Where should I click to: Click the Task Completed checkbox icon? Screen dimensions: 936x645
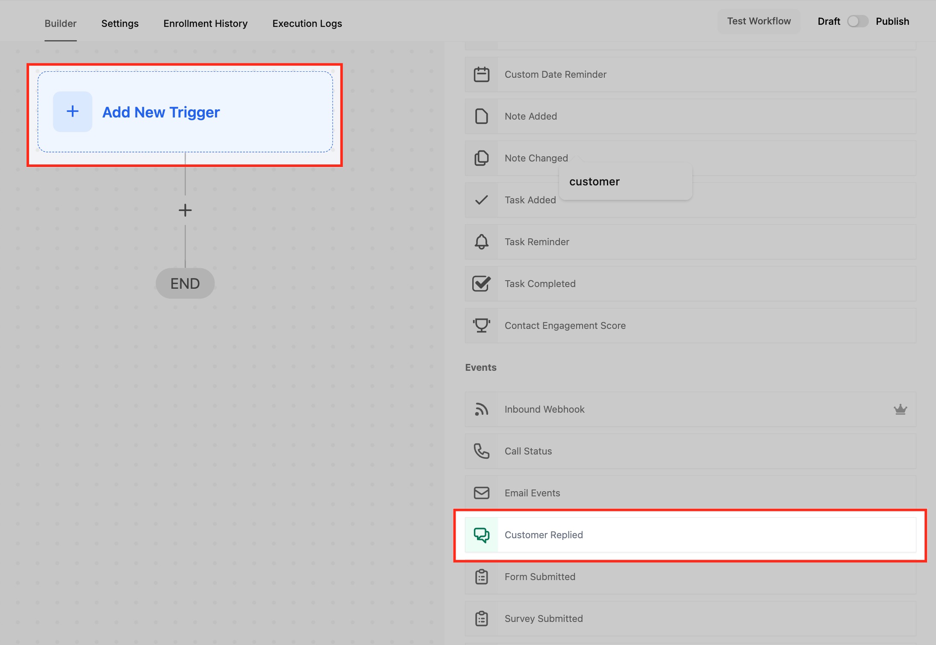click(x=481, y=284)
